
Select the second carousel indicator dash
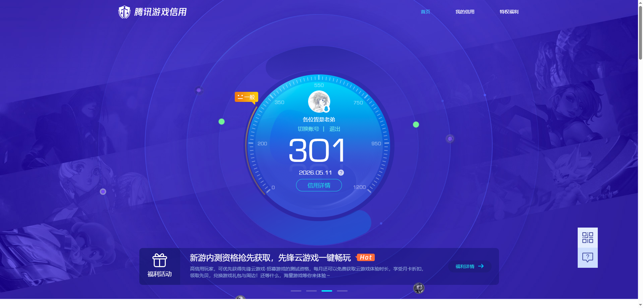coord(311,291)
